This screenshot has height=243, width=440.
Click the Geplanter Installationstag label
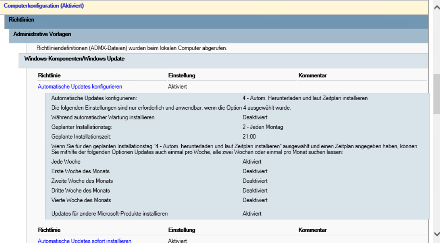point(81,127)
